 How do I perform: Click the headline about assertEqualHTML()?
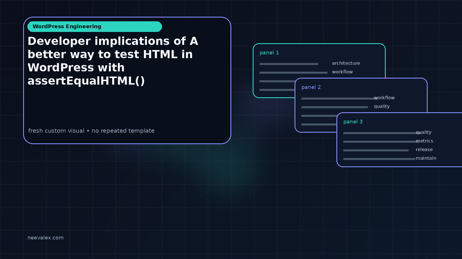coord(113,61)
